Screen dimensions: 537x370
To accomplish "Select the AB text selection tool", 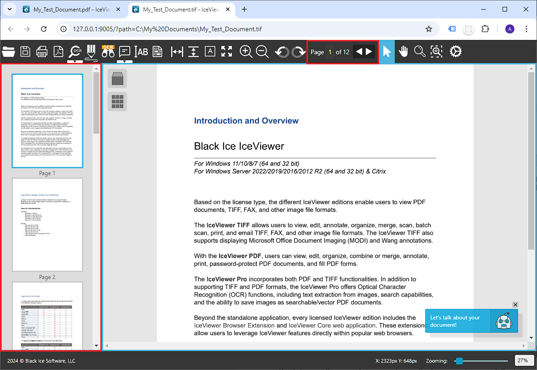I will 141,51.
